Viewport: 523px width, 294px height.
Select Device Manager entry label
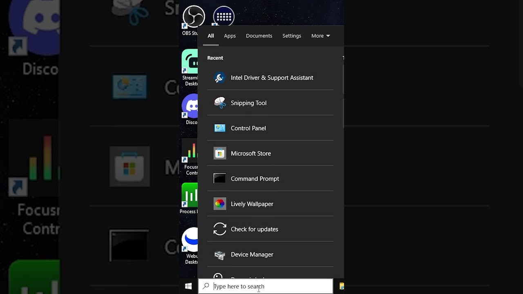tap(252, 254)
